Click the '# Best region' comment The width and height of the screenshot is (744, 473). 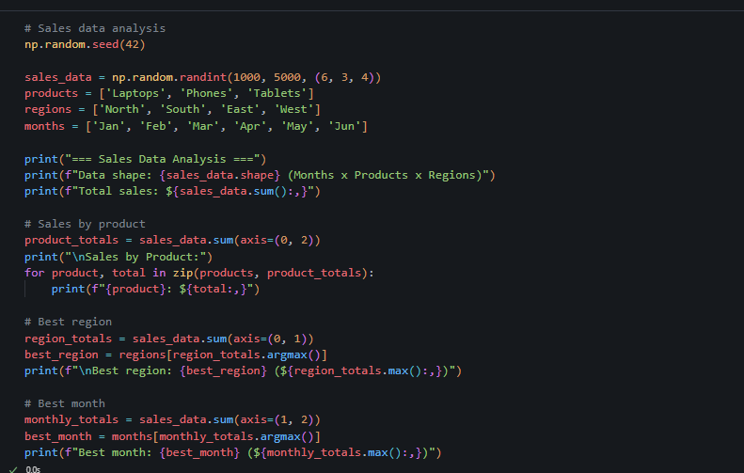(68, 322)
